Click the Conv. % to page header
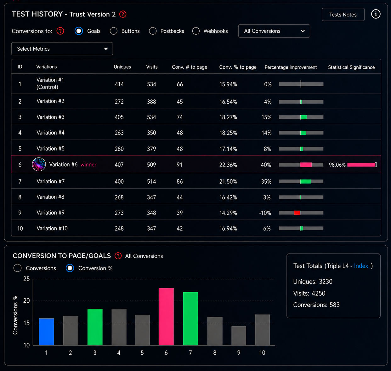This screenshot has height=371, width=391. [x=238, y=67]
